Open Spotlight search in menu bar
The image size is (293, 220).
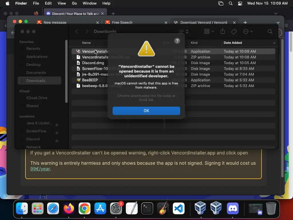[231, 3]
